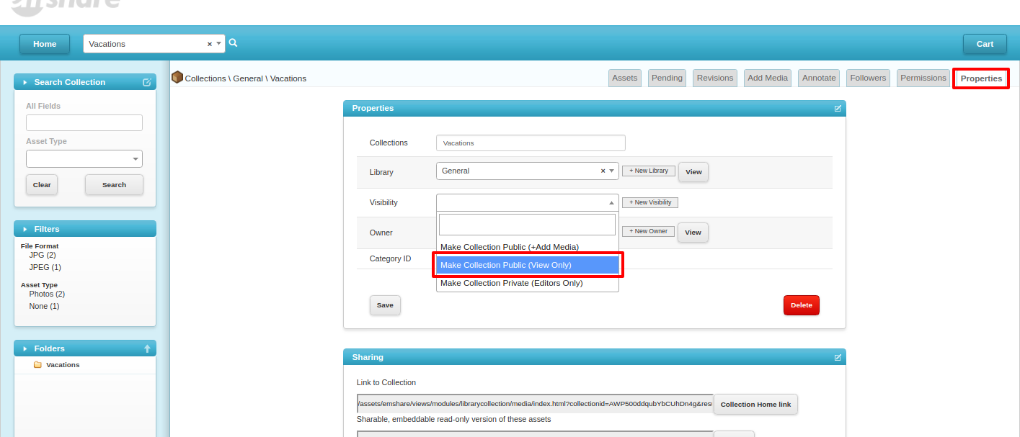The height and width of the screenshot is (437, 1020).
Task: Click the Collections \ General \ Vacations breadcrumb
Action: (x=246, y=78)
